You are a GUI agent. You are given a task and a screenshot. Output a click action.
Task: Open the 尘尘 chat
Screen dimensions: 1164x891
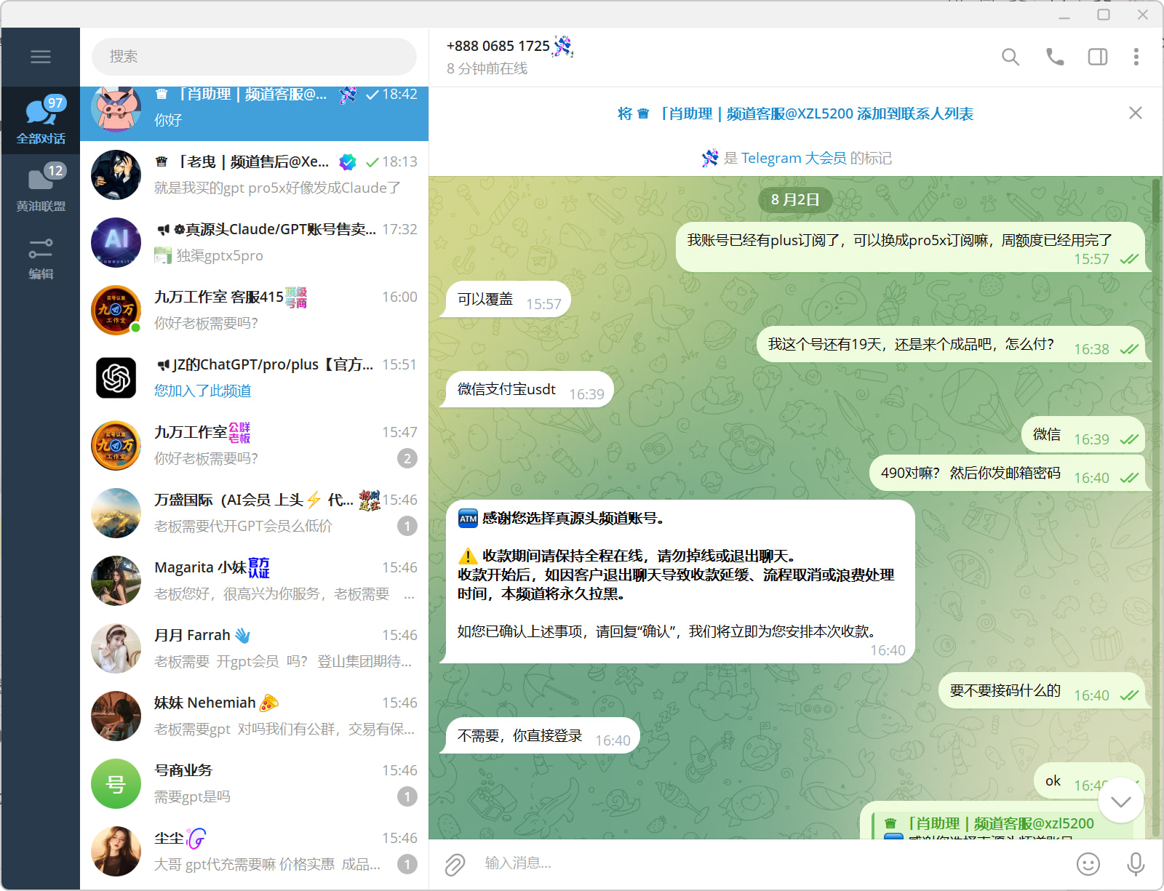(x=254, y=851)
